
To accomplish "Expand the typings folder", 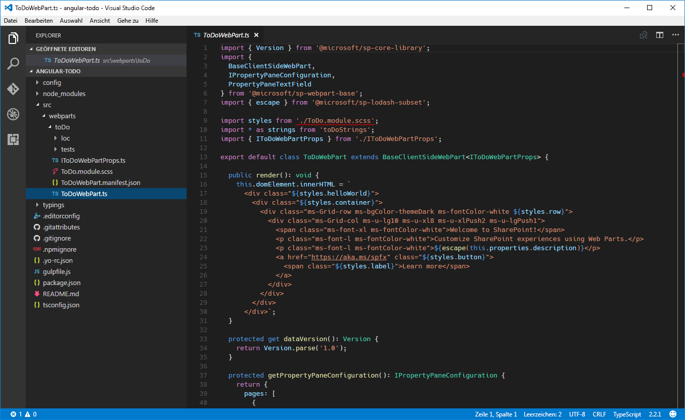I will (x=53, y=205).
